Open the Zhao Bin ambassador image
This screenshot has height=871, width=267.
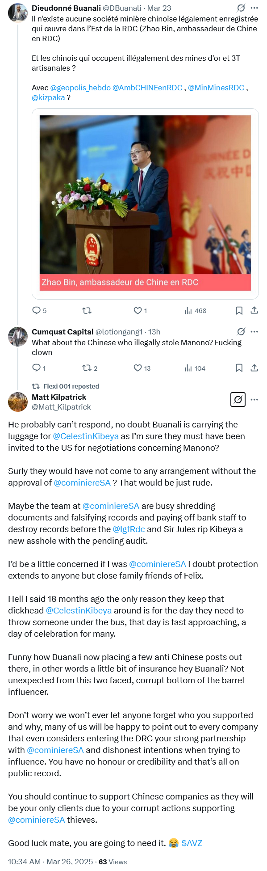[x=145, y=203]
